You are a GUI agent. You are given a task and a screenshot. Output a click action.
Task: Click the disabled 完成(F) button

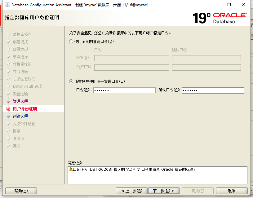[198, 191]
